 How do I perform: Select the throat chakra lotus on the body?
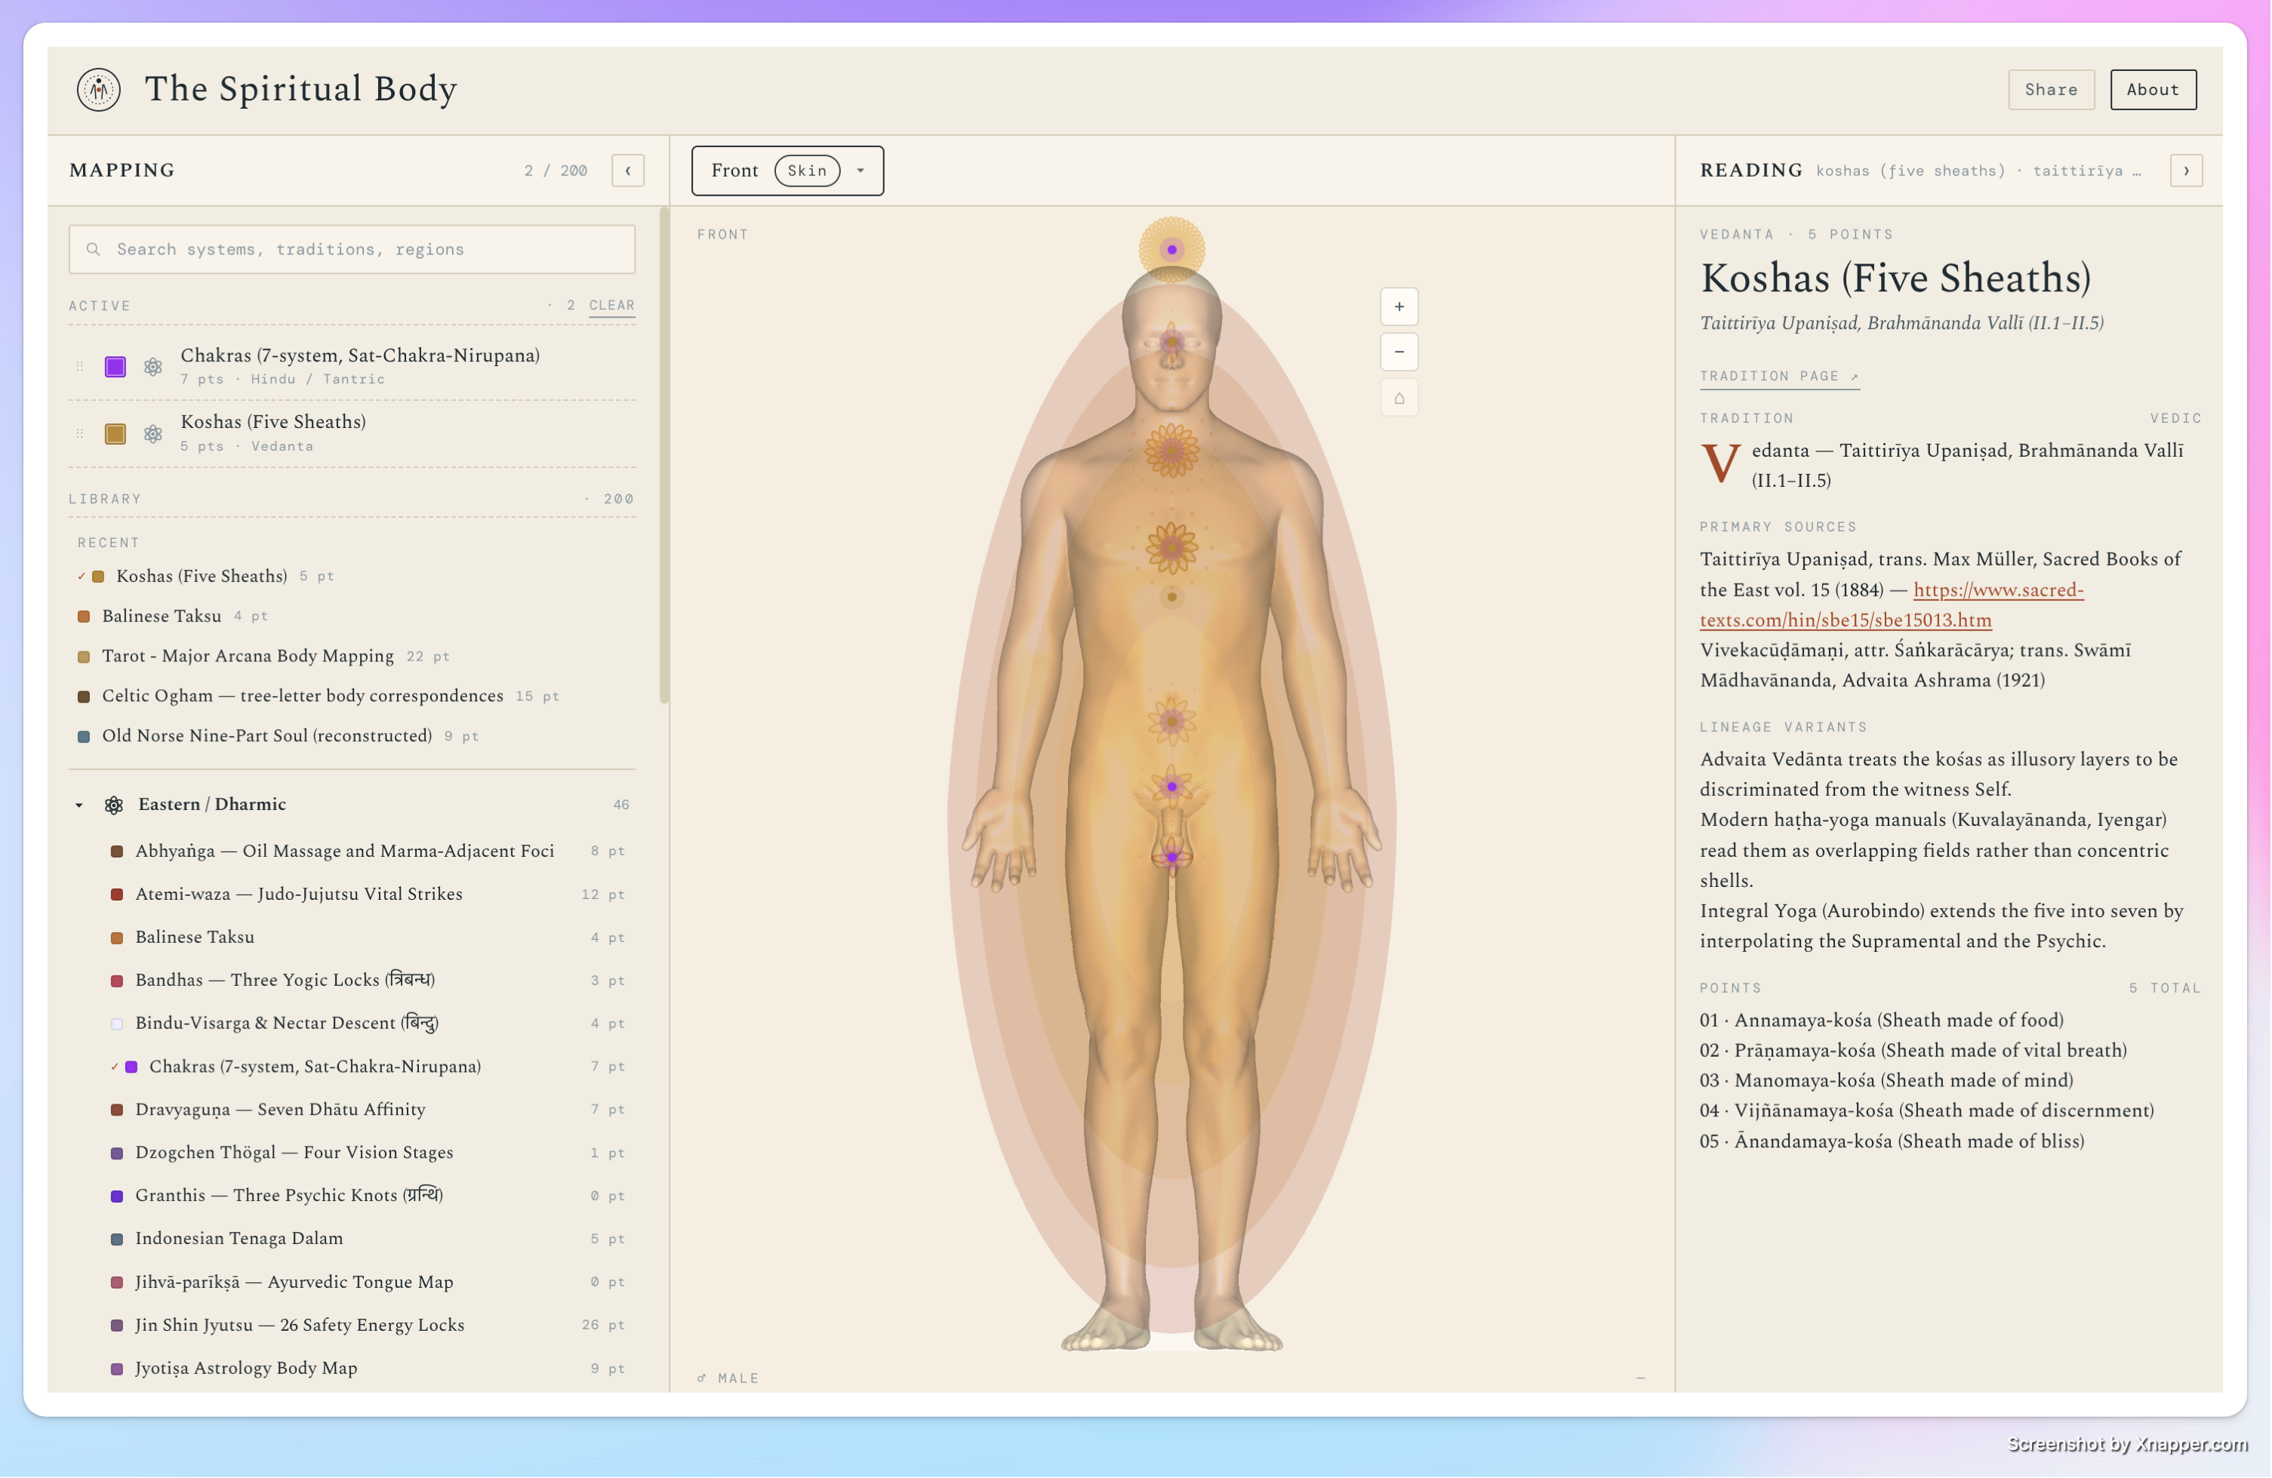[1171, 450]
